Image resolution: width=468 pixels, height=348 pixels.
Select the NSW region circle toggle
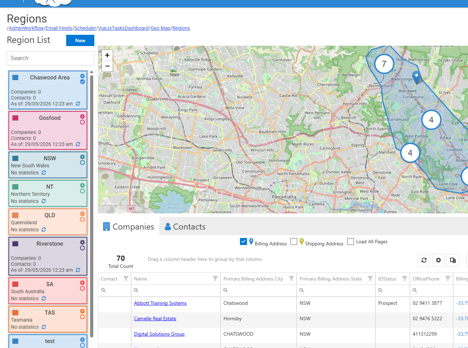coord(82,162)
